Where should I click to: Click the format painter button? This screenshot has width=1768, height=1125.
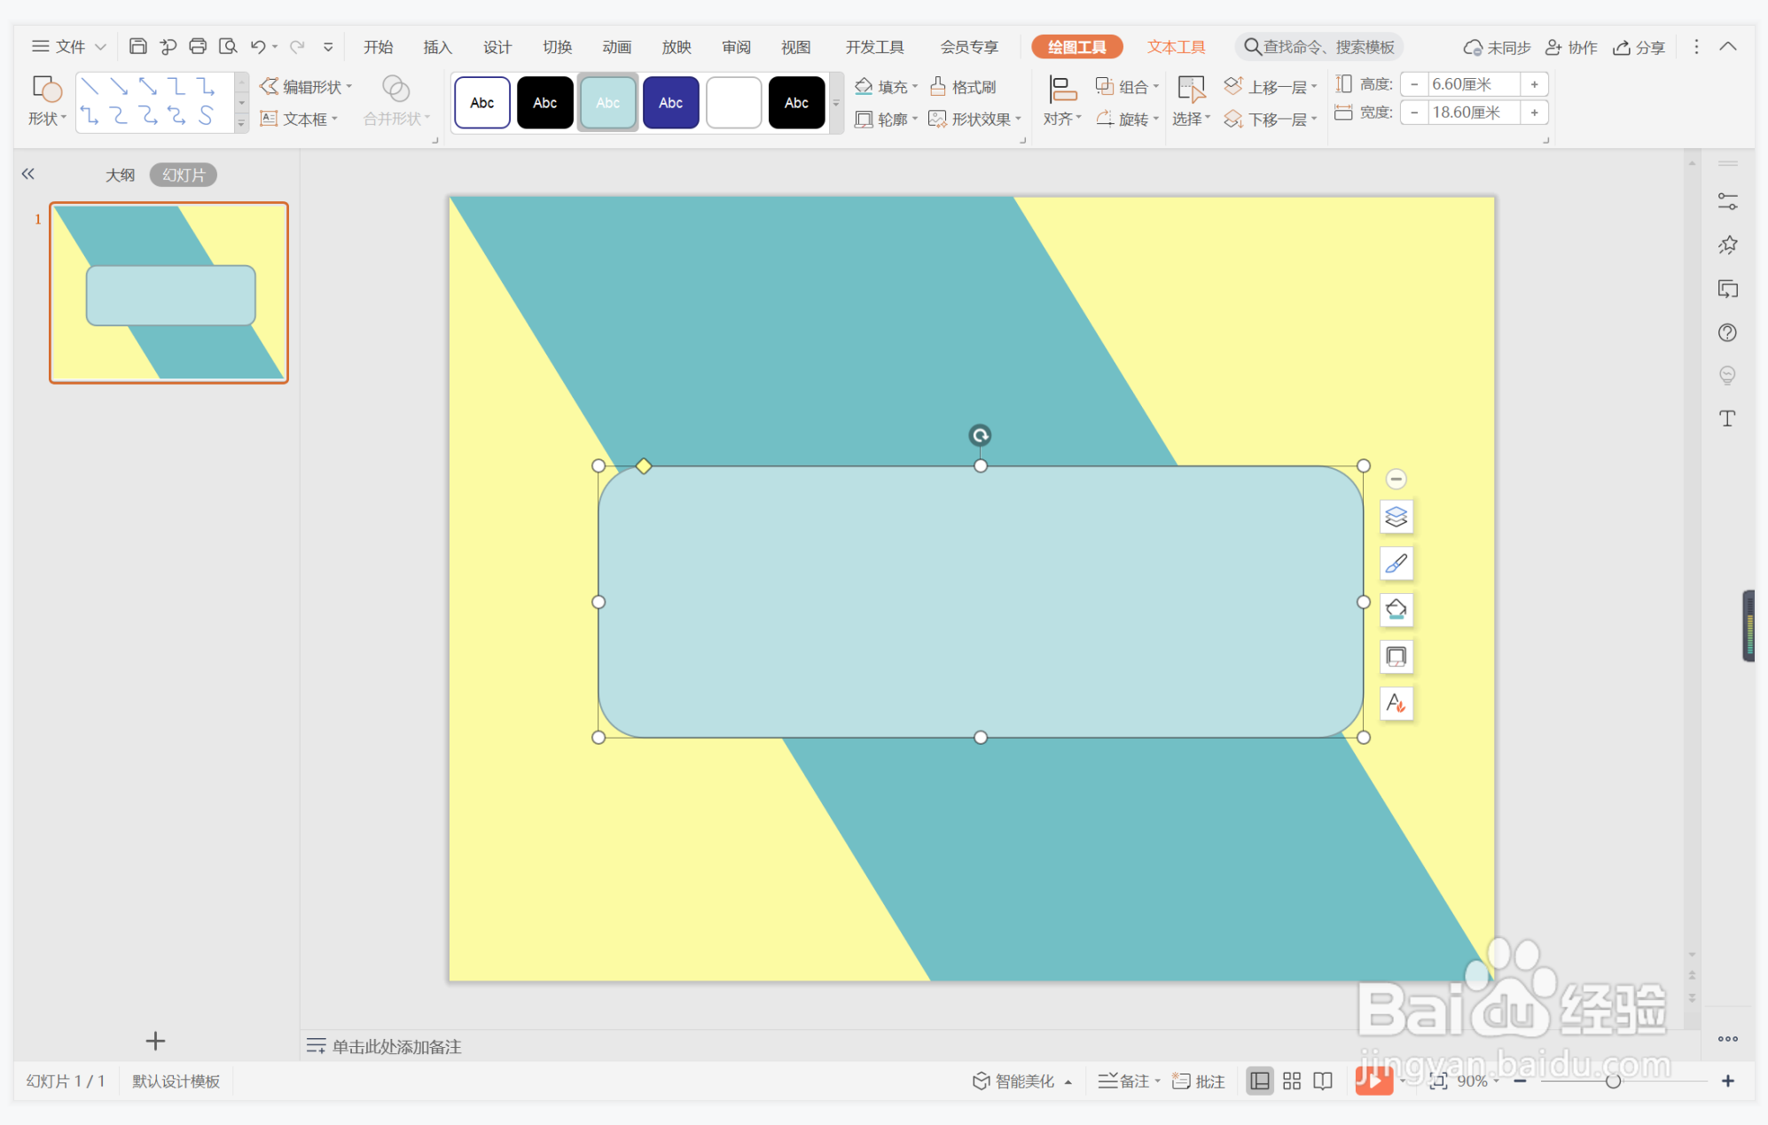(964, 86)
